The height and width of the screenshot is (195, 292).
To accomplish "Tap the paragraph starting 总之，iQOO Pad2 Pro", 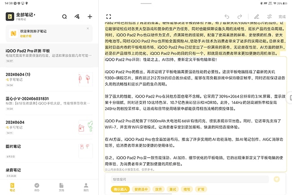I will click(x=194, y=161).
